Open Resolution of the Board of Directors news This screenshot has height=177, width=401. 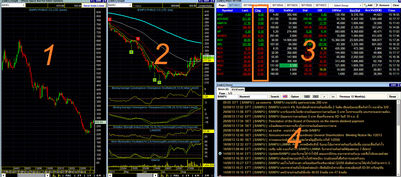316,121
